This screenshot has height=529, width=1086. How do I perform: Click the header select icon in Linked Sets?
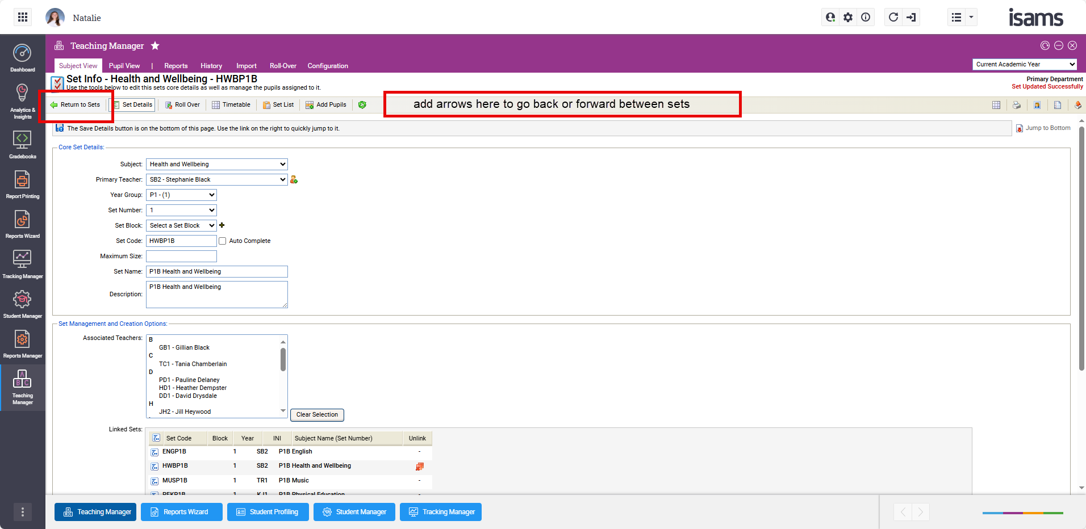(x=156, y=438)
